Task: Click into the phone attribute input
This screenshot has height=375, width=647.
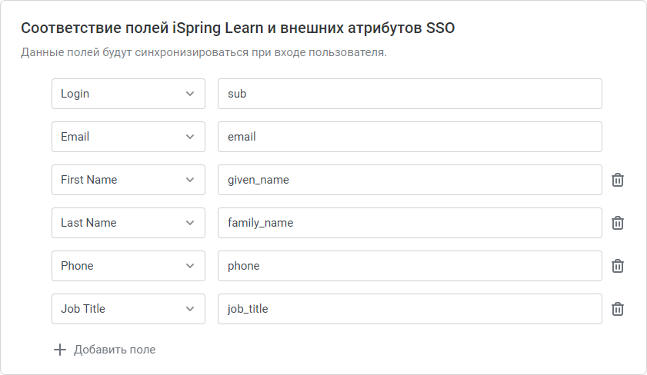Action: (410, 266)
